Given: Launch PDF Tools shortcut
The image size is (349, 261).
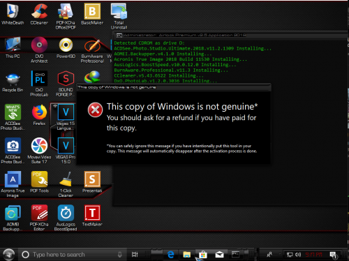Looking at the screenshot, I should (x=39, y=182).
